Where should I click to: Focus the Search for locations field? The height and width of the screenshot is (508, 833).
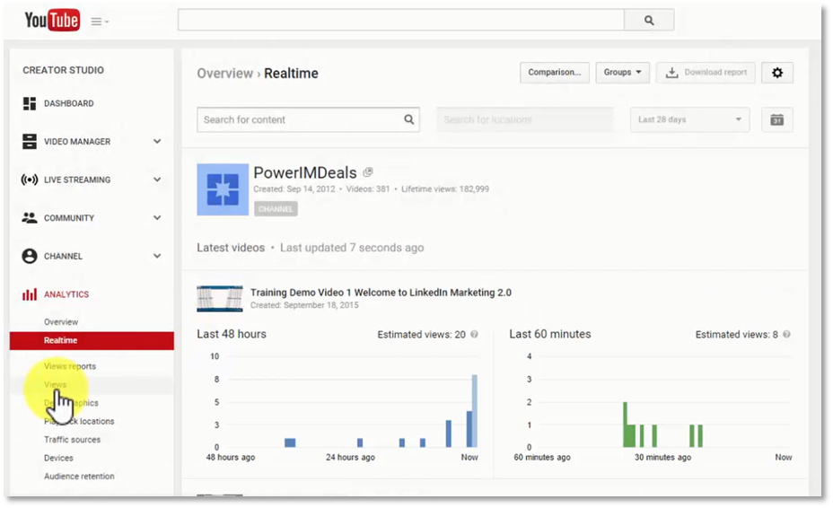pyautogui.click(x=525, y=120)
